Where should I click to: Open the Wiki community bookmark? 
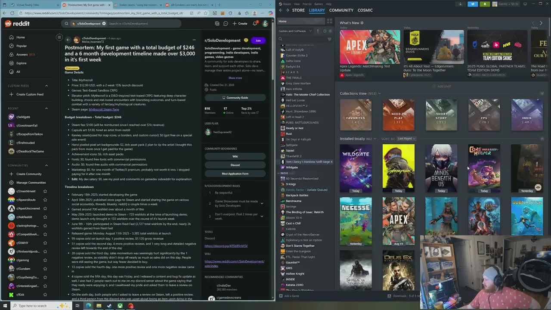[x=235, y=156]
